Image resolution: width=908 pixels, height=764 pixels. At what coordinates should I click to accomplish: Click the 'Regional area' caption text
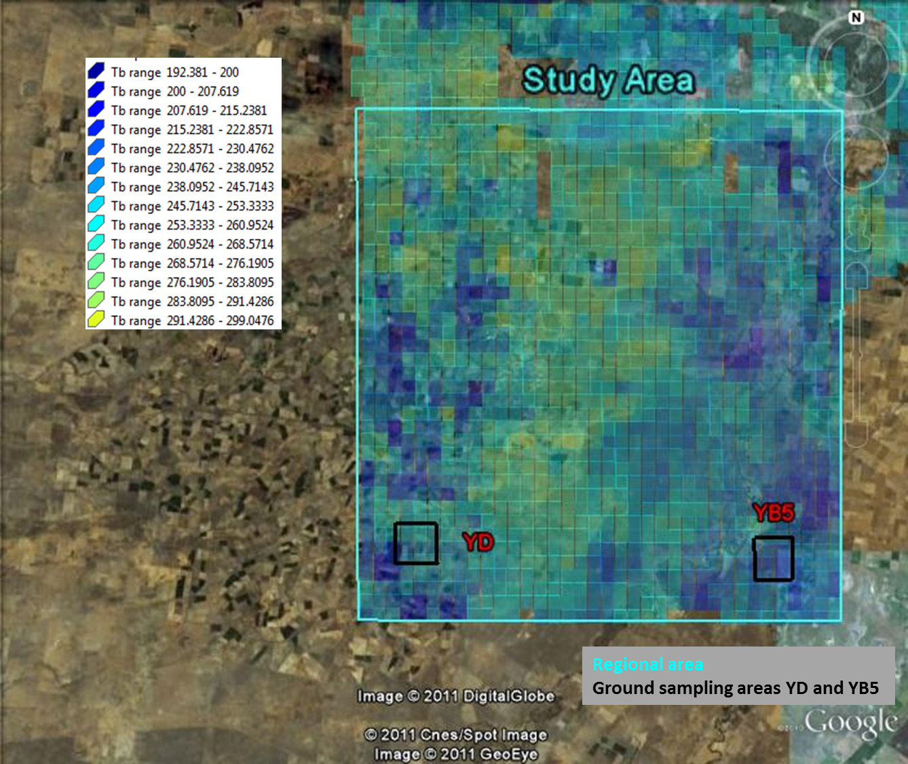tap(647, 664)
